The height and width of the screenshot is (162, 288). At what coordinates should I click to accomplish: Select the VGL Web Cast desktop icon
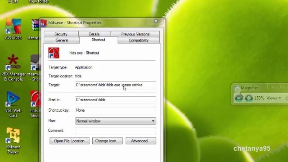tap(13, 104)
